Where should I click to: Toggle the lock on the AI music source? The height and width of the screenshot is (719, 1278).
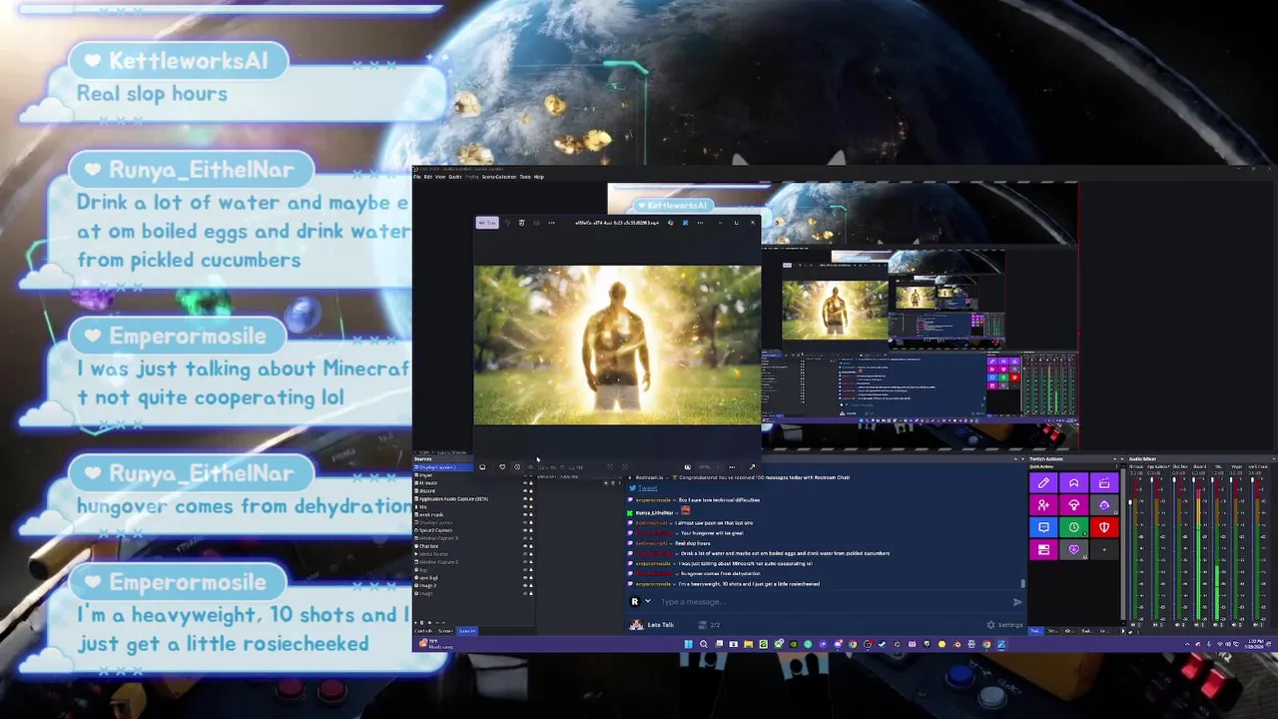[x=531, y=483]
